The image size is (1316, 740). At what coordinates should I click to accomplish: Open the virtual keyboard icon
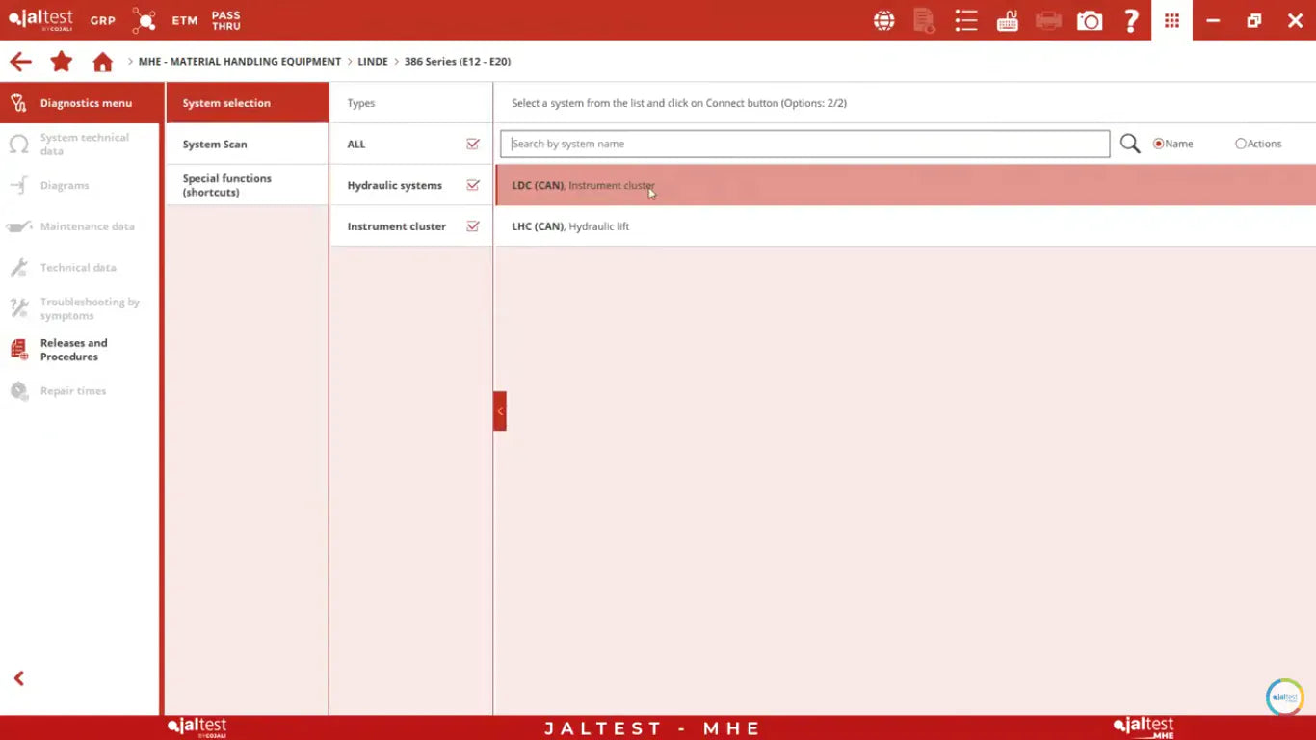(x=1007, y=20)
